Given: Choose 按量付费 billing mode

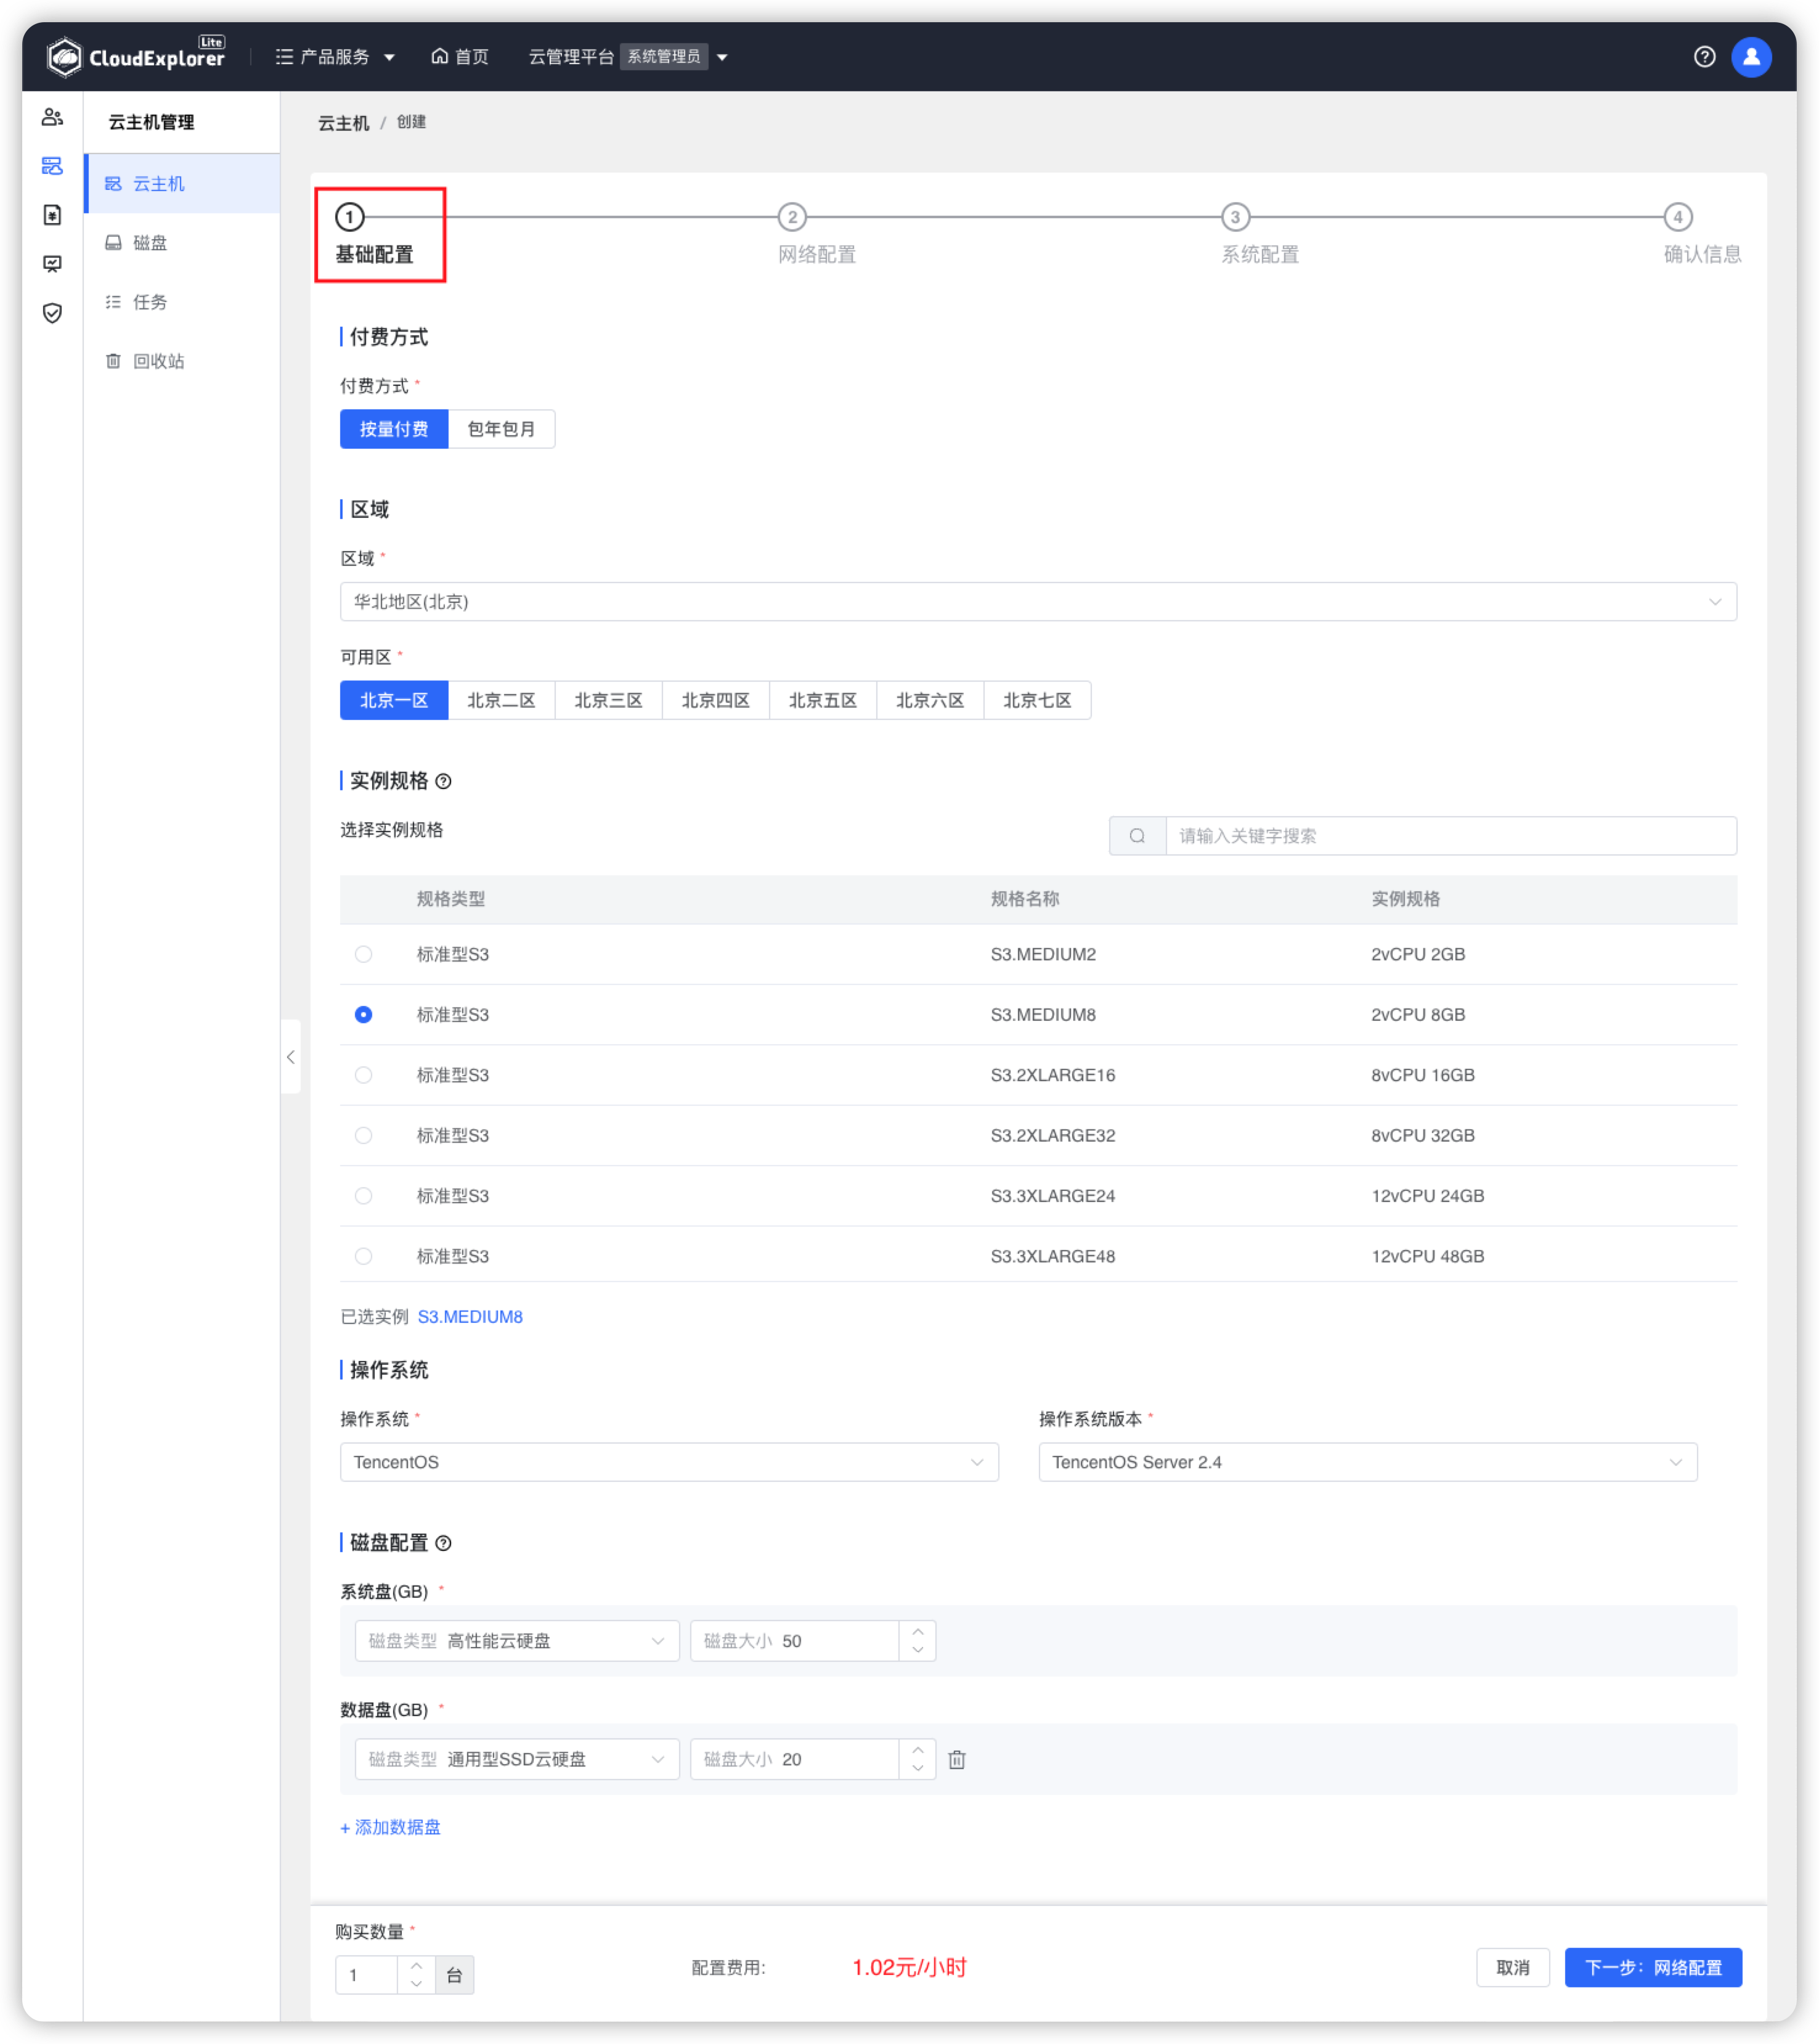Looking at the screenshot, I should click(394, 429).
